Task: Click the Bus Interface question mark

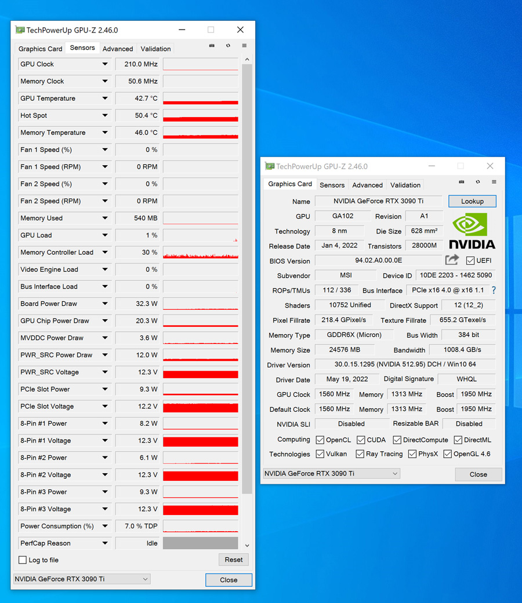Action: click(x=494, y=290)
